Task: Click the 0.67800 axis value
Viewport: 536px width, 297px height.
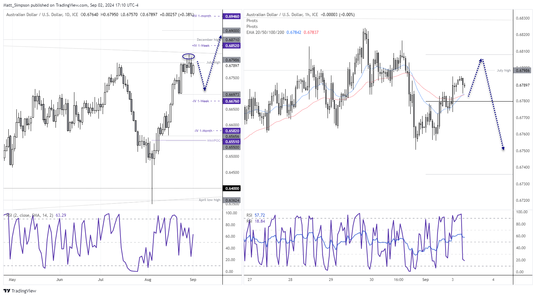Action: 523,101
